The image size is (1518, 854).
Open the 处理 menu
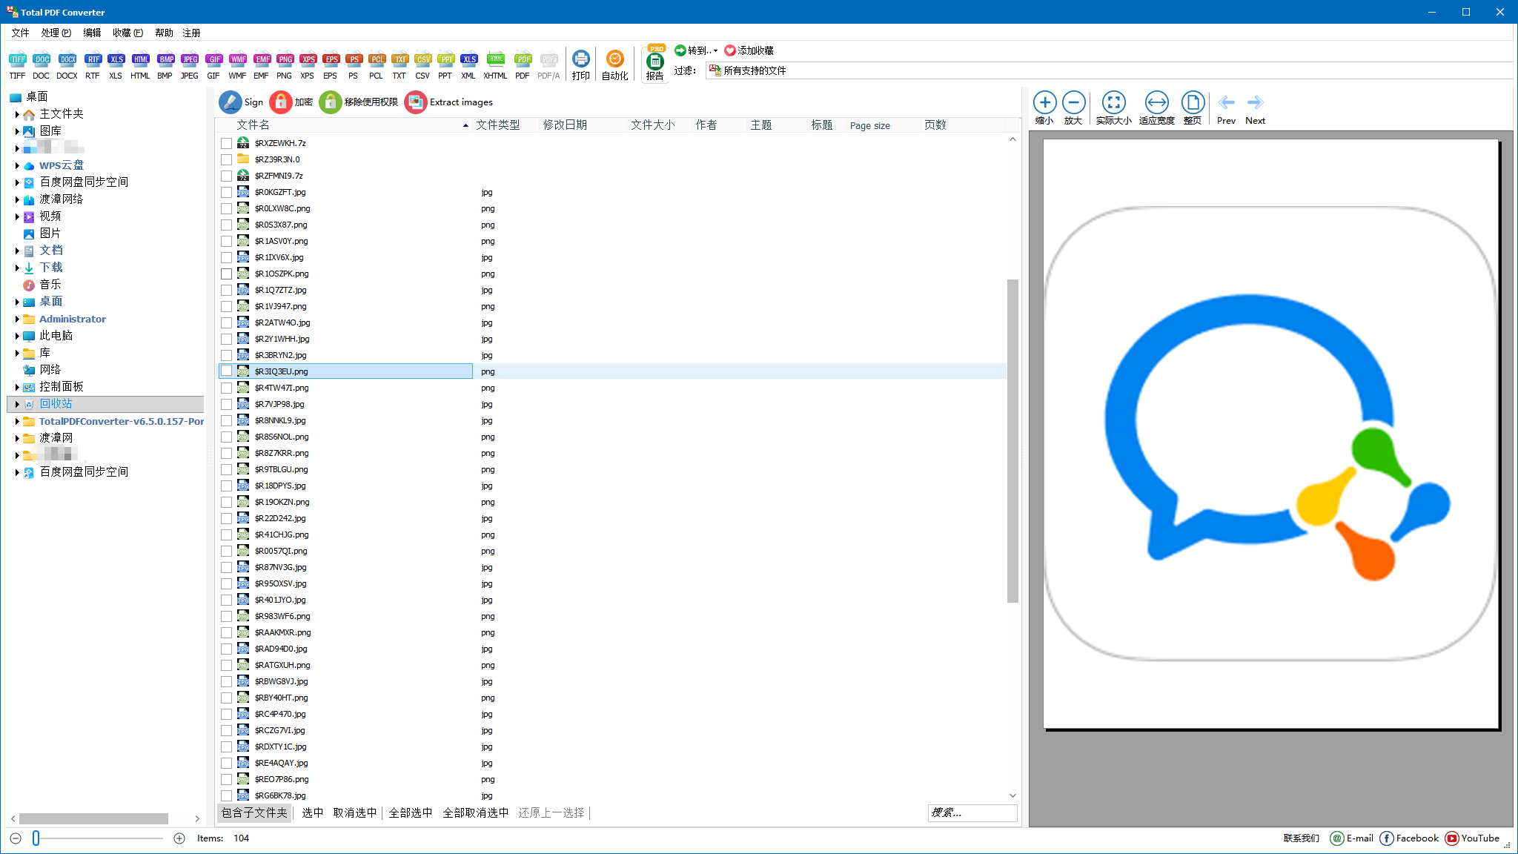[56, 33]
